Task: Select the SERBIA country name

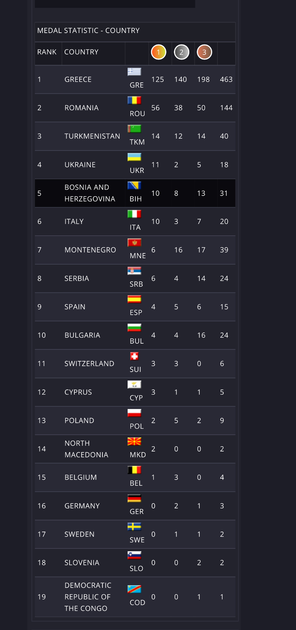Action: click(77, 279)
